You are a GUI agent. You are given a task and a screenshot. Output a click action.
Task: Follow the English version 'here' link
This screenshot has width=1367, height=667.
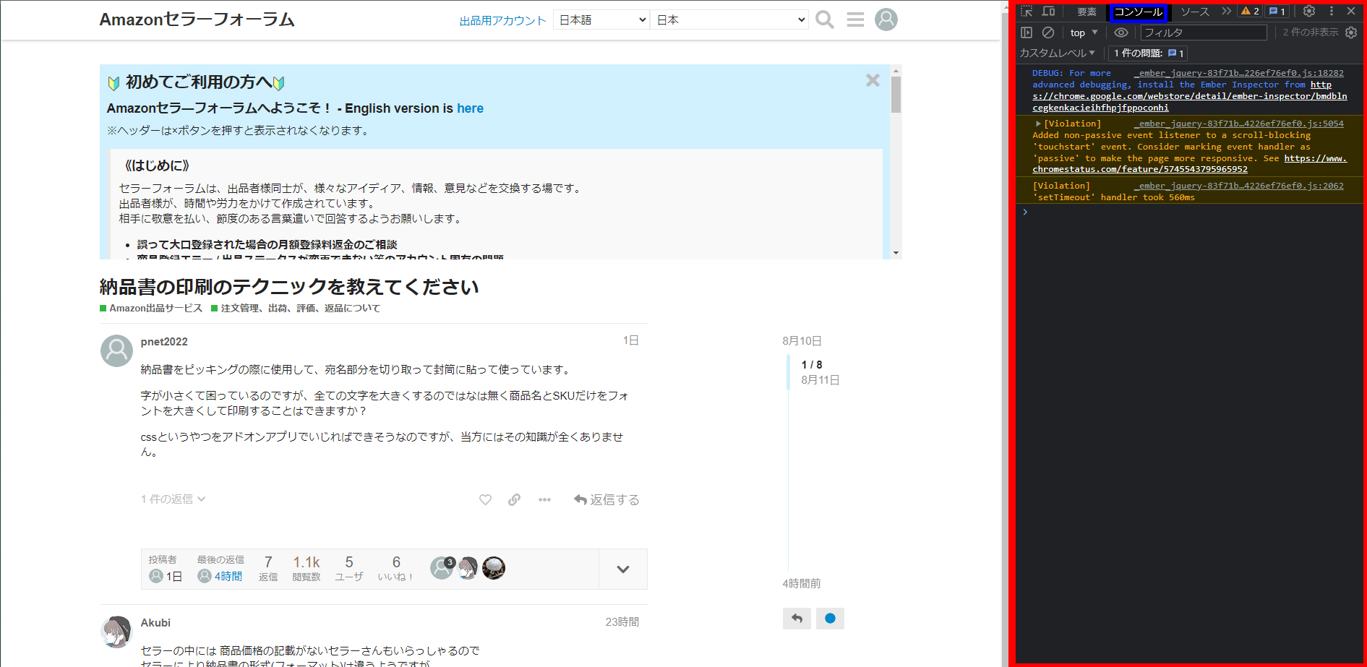tap(470, 108)
